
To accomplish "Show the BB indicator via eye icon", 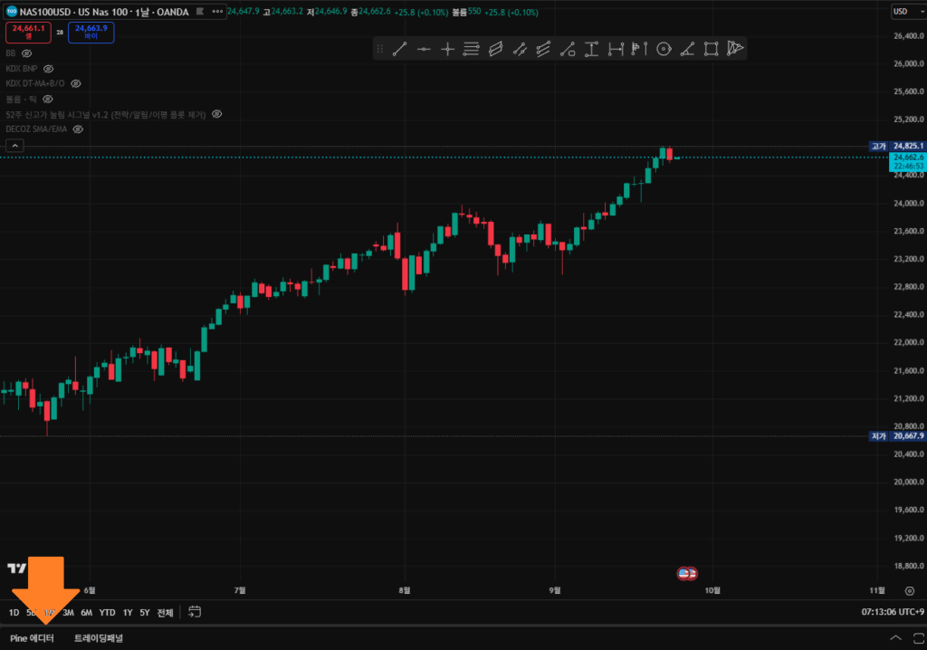I will (x=26, y=53).
